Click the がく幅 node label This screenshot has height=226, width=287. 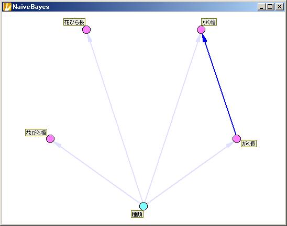pyautogui.click(x=209, y=22)
